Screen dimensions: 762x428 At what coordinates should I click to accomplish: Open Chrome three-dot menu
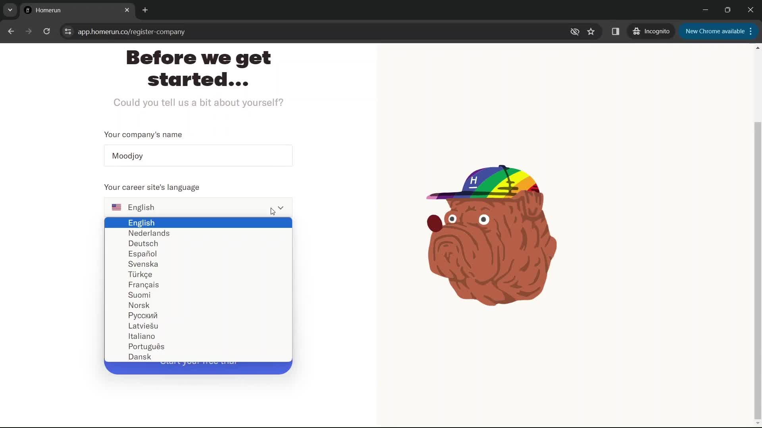751,31
